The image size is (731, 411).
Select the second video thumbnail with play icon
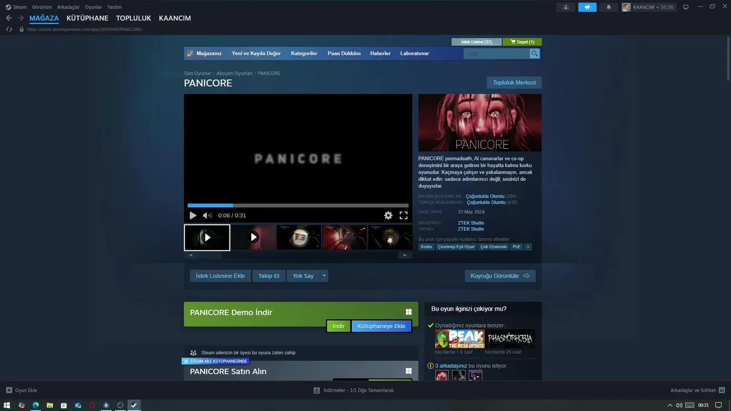[254, 237]
